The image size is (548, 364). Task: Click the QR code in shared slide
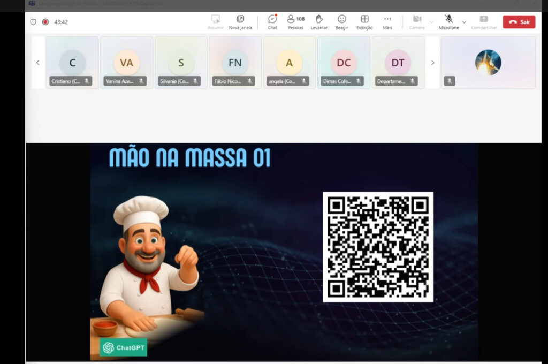pos(378,247)
